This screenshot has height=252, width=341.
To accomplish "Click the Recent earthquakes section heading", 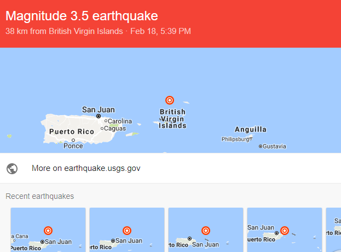I will click(x=40, y=196).
